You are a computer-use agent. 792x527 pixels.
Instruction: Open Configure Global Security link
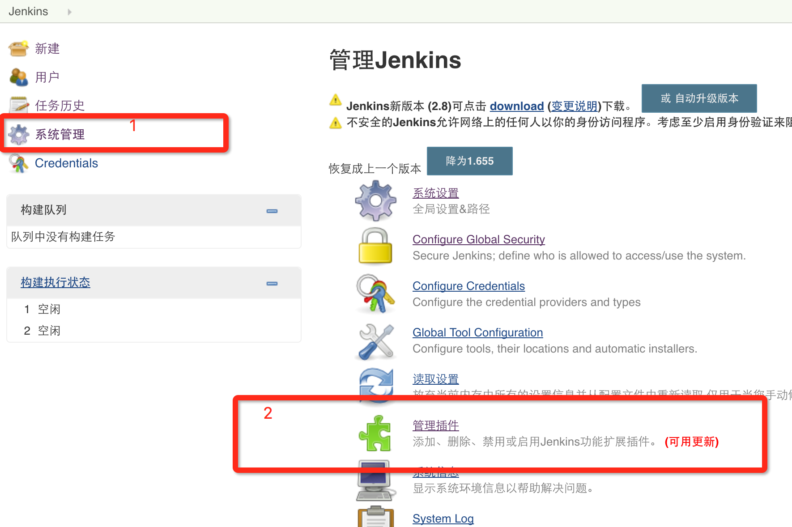tap(479, 239)
